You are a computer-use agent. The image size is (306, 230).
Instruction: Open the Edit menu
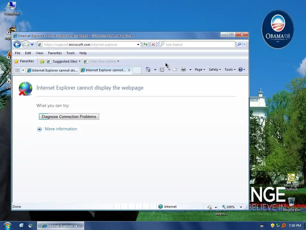point(28,53)
